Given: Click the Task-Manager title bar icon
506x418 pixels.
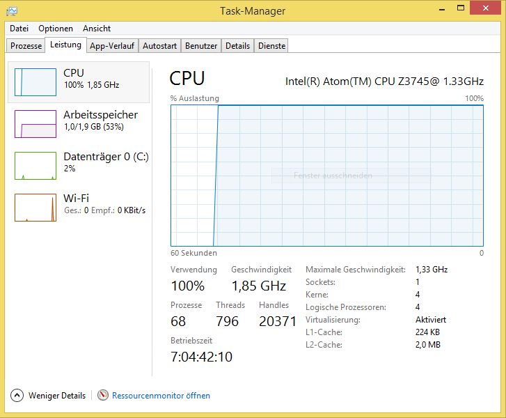Looking at the screenshot, I should click(x=13, y=10).
